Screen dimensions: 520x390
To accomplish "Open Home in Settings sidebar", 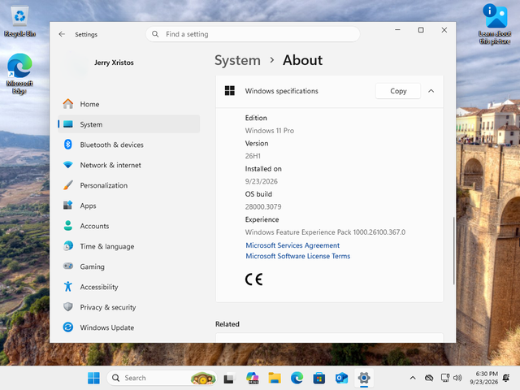I will coord(128,104).
